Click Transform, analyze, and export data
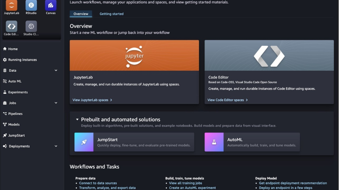Viewport: 339px width, 190px height. pos(107,188)
